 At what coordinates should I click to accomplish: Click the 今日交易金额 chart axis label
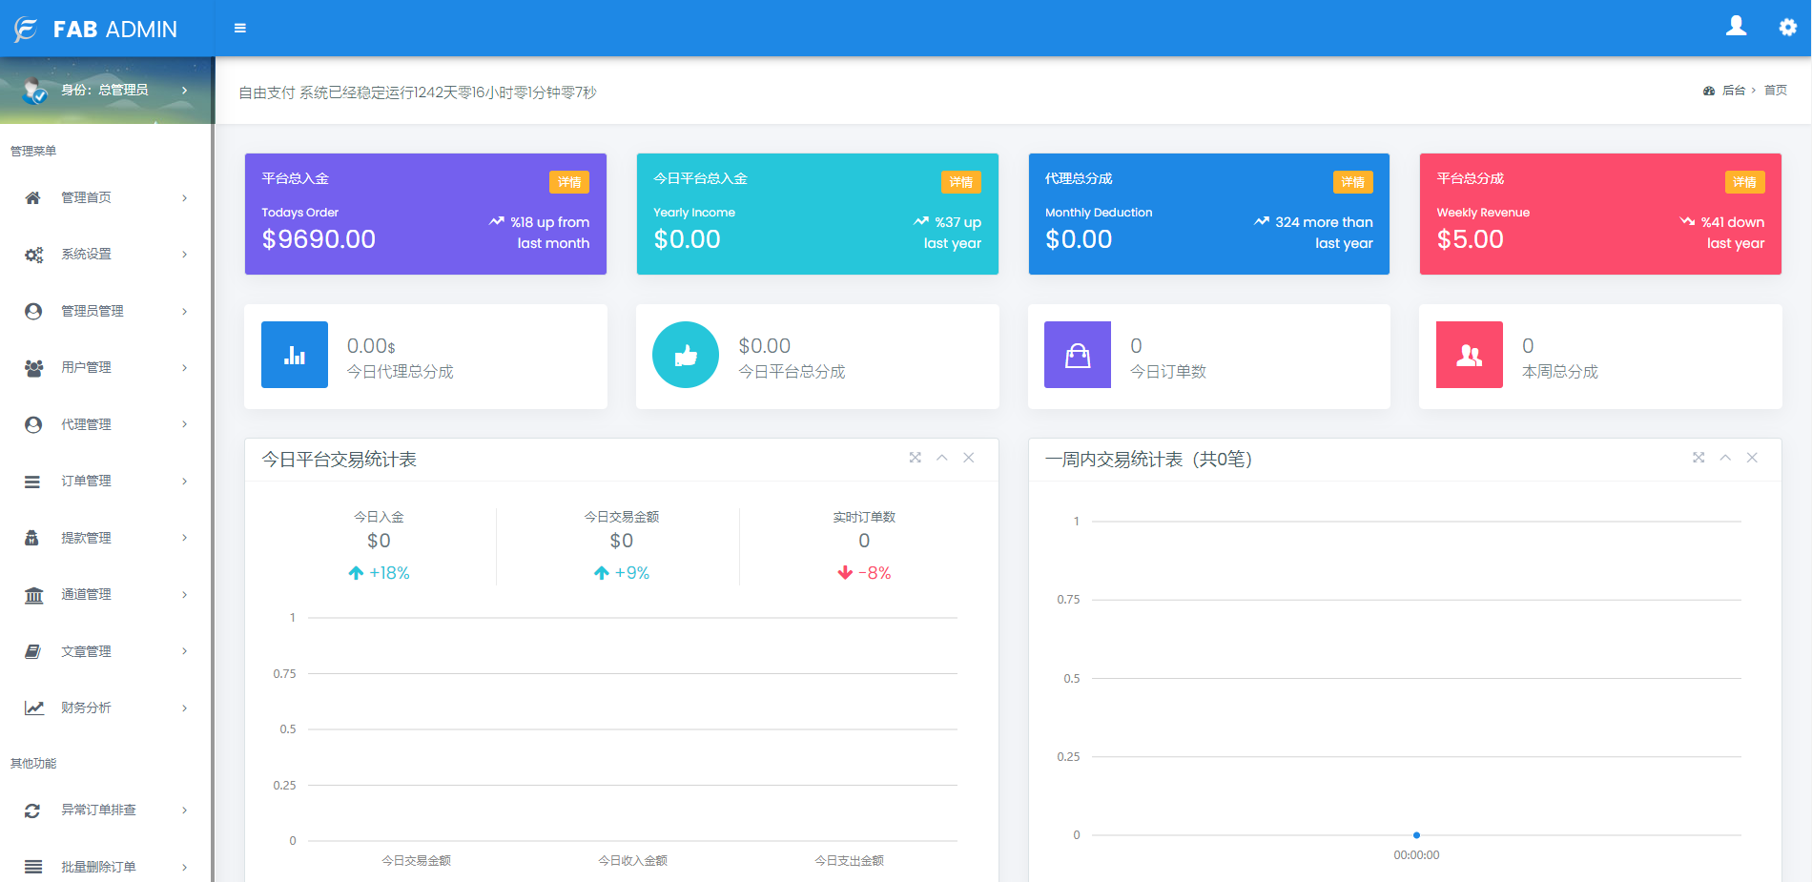[x=417, y=861]
